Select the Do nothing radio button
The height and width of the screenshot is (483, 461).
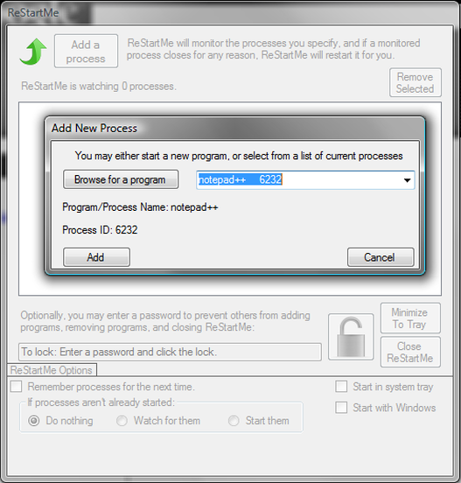tap(34, 421)
